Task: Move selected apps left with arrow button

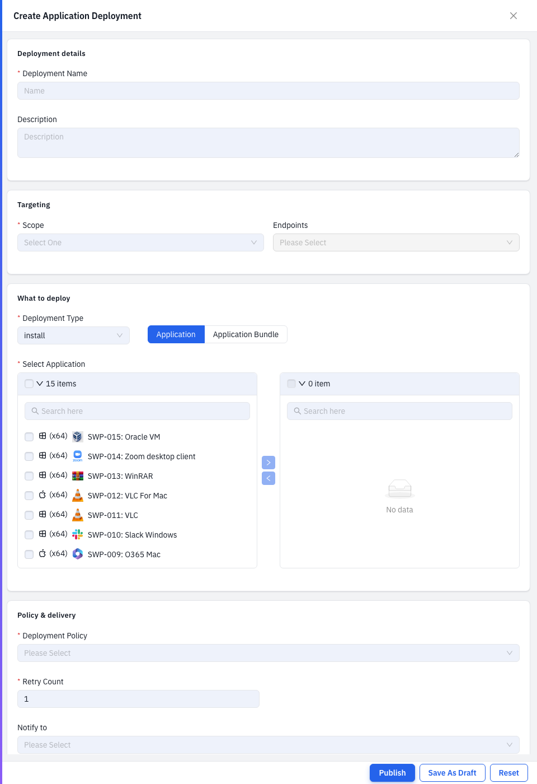Action: [x=268, y=478]
